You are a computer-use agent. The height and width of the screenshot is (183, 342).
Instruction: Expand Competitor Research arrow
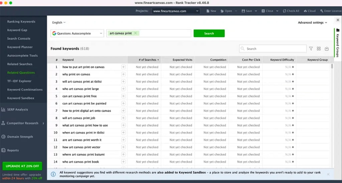point(43,123)
